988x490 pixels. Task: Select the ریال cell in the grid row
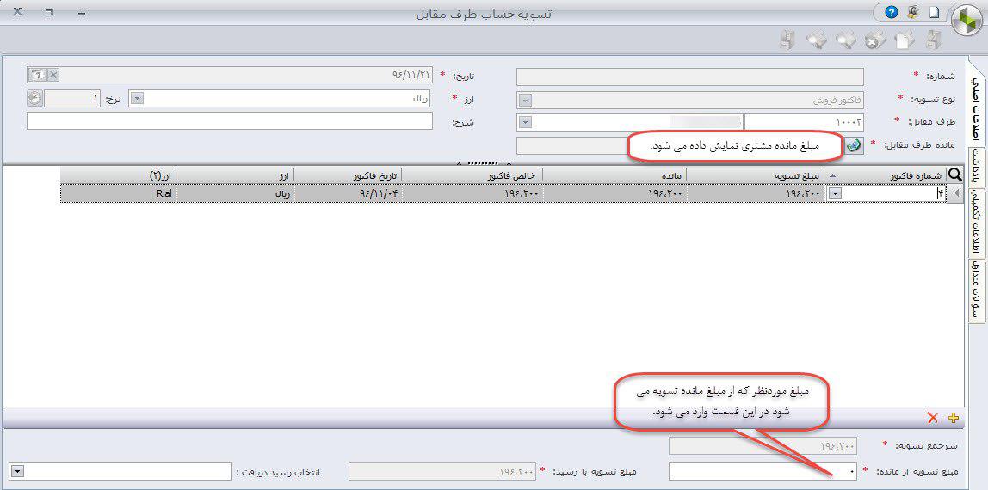(x=235, y=193)
